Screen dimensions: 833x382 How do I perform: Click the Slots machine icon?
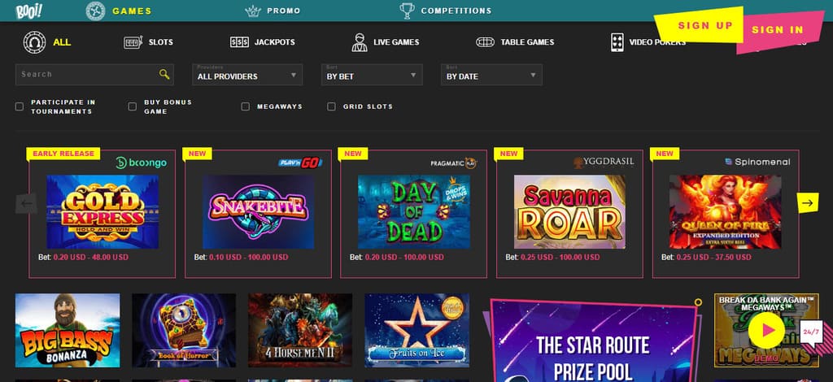(x=133, y=42)
